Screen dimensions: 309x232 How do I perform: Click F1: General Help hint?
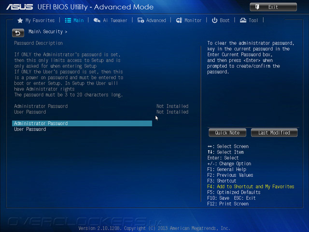click(226, 170)
